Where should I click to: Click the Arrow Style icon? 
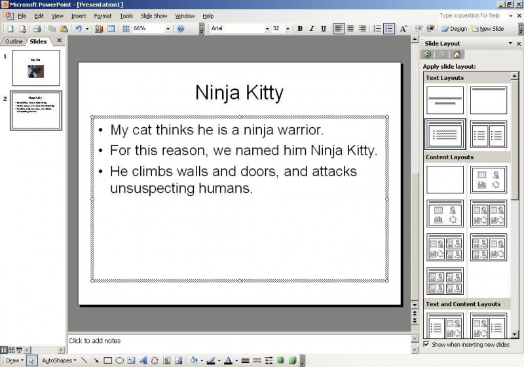[269, 360]
